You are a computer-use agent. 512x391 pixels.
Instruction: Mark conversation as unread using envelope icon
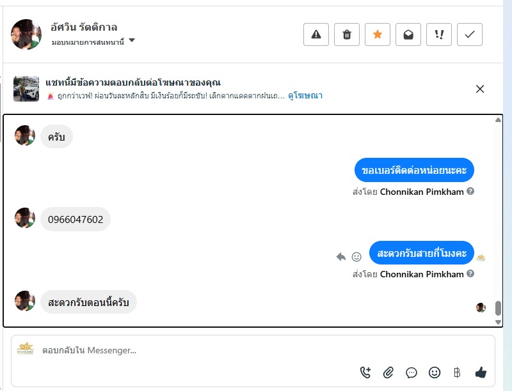[x=408, y=34]
